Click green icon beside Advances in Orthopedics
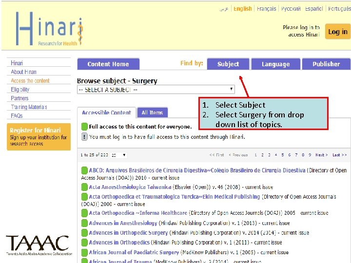Image resolution: width=351 pixels, height=263 pixels. [84, 243]
